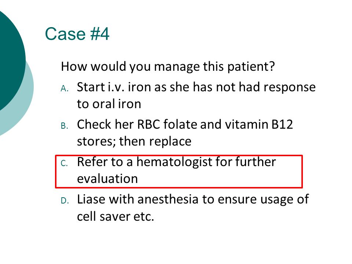Click the Case #4 slide title
The image size is (352, 264).
[77, 34]
